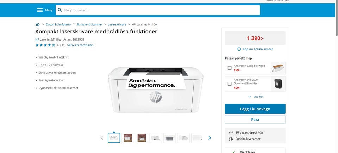Type in the Sök produkter search field
The width and height of the screenshot is (338, 153).
(x=158, y=10)
